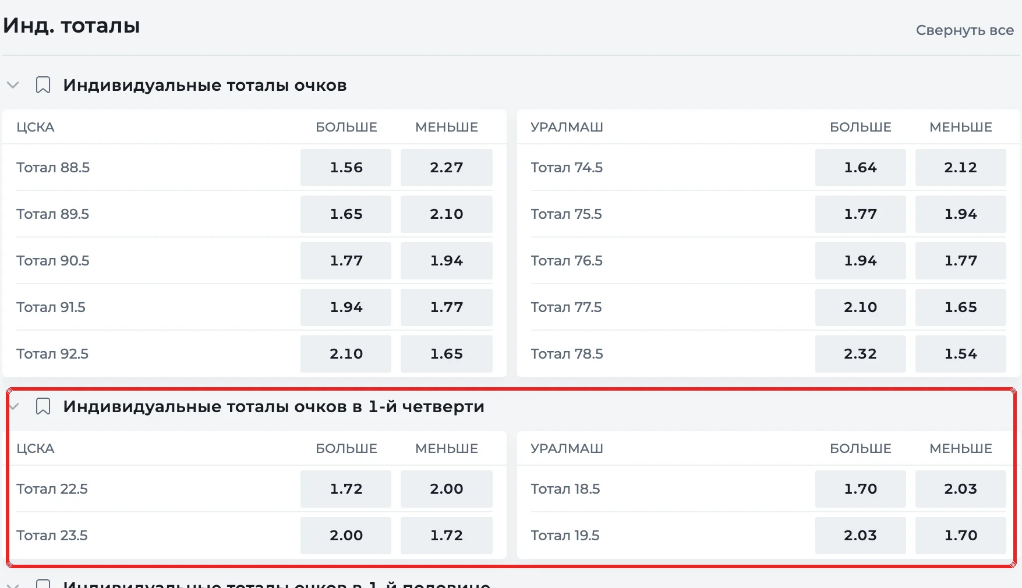The height and width of the screenshot is (588, 1022).
Task: Bet on ЦСКА Тотал 91.5 Больше
Action: [x=346, y=307]
